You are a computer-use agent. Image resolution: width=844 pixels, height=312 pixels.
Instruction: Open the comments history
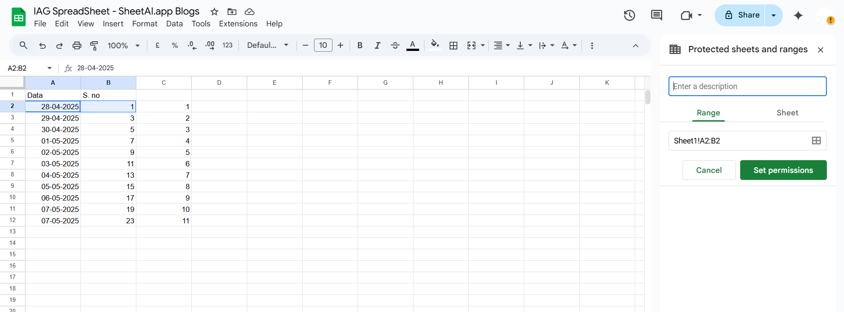[x=657, y=15]
